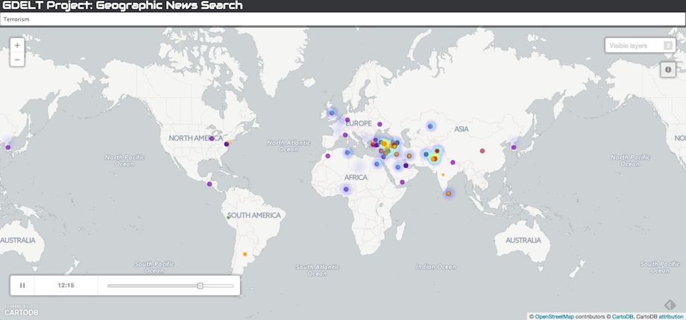Expand the Visible layers dropdown
This screenshot has width=686, height=320.
(641, 46)
